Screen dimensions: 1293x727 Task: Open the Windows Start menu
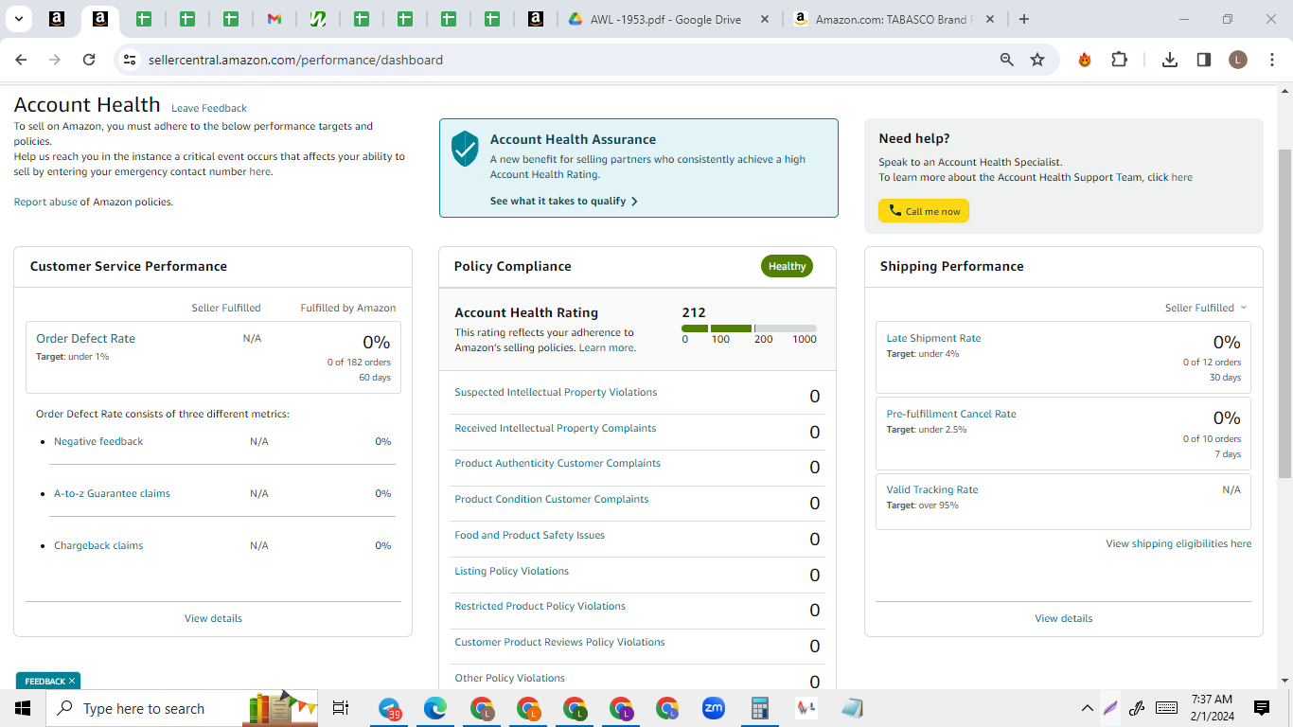click(23, 708)
